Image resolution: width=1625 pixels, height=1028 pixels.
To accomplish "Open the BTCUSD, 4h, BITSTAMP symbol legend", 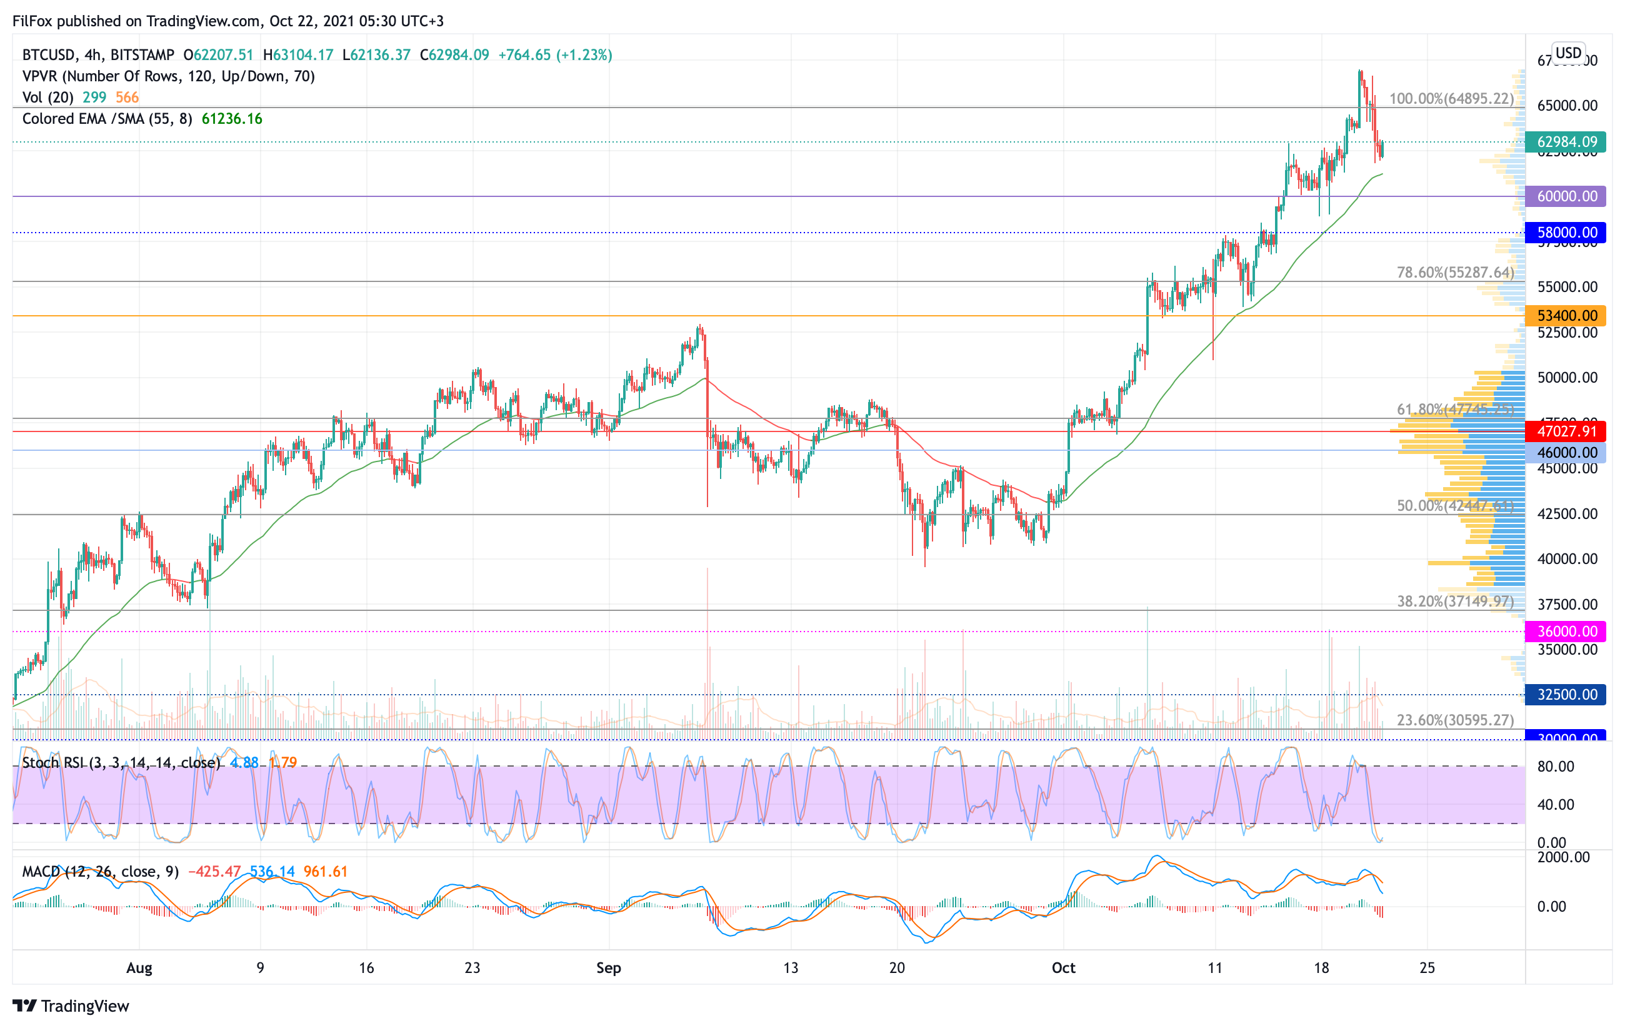I will (98, 54).
